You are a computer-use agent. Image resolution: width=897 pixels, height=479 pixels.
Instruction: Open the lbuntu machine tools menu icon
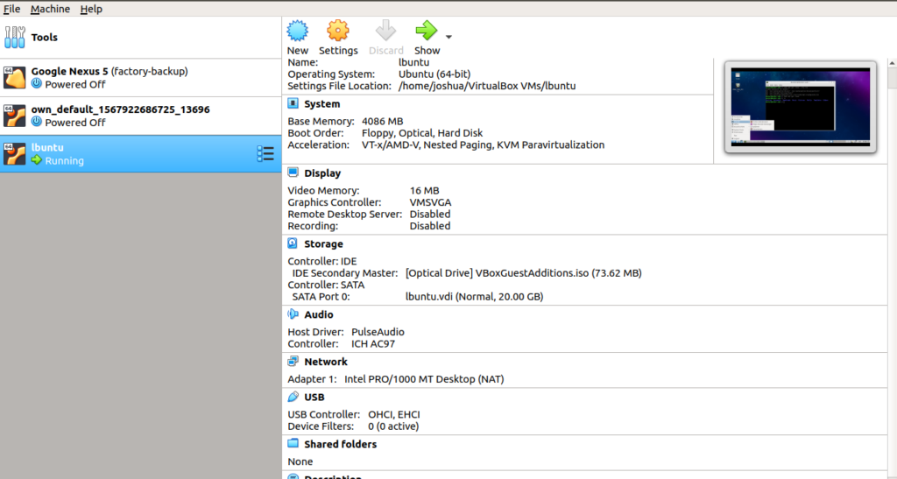coord(265,154)
